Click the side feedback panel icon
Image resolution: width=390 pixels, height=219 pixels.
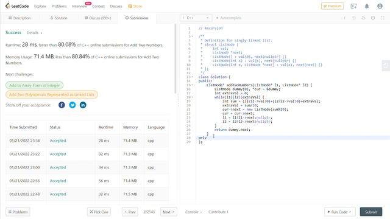(x=386, y=66)
